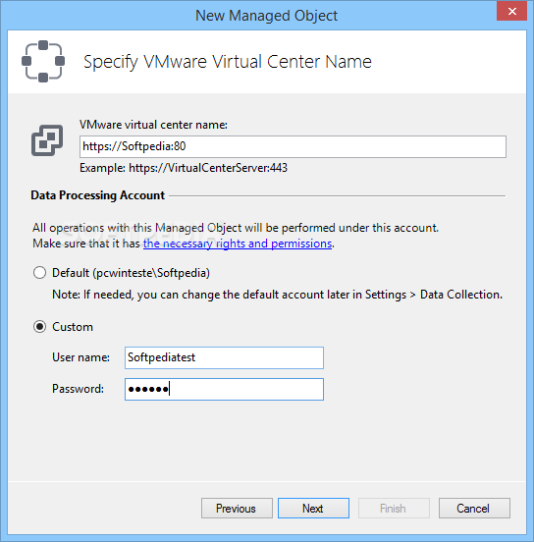Cancel the wizard
534x542 pixels.
click(474, 509)
